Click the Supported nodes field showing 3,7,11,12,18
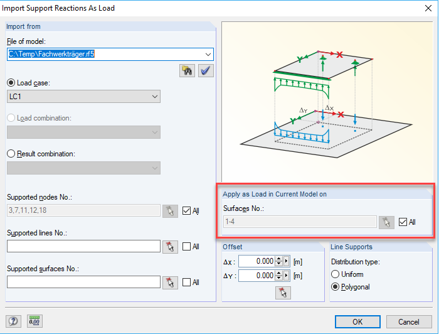This screenshot has width=439, height=334. 83,210
